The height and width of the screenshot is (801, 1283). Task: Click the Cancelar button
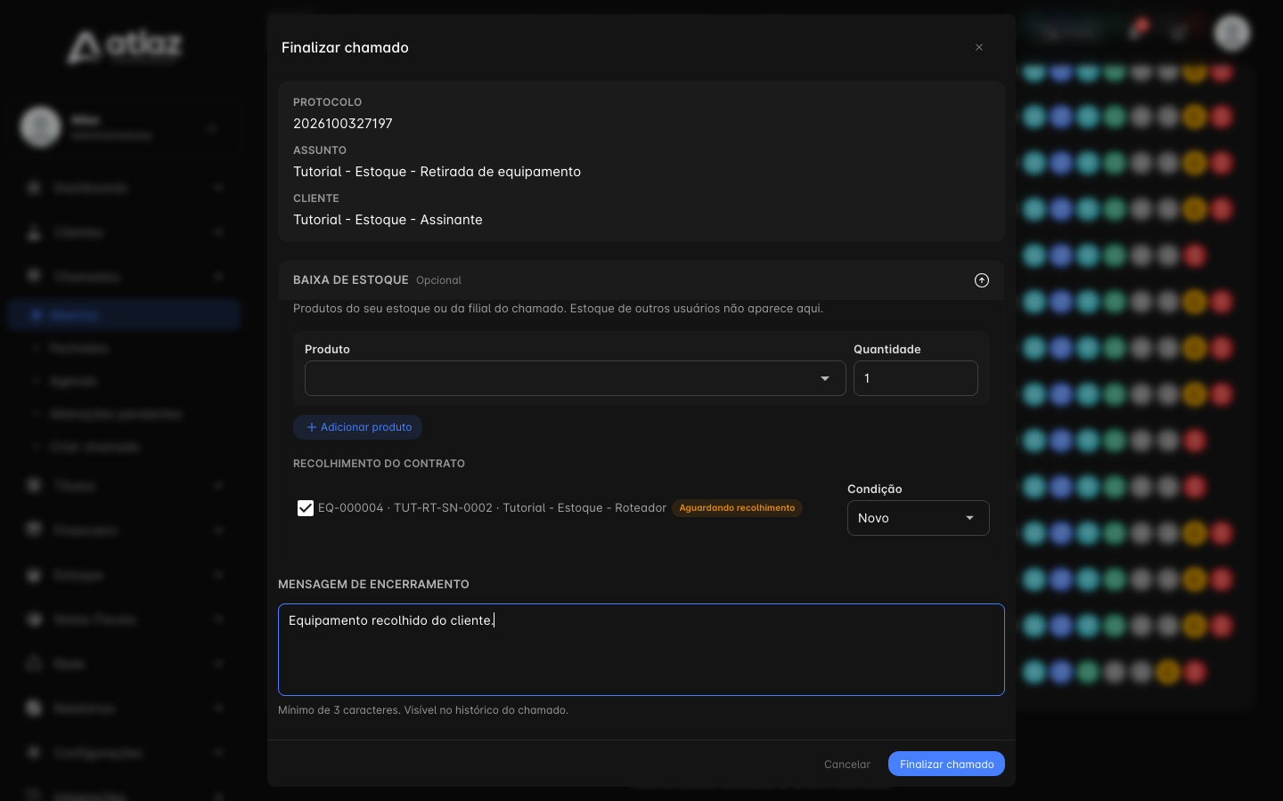tap(847, 765)
